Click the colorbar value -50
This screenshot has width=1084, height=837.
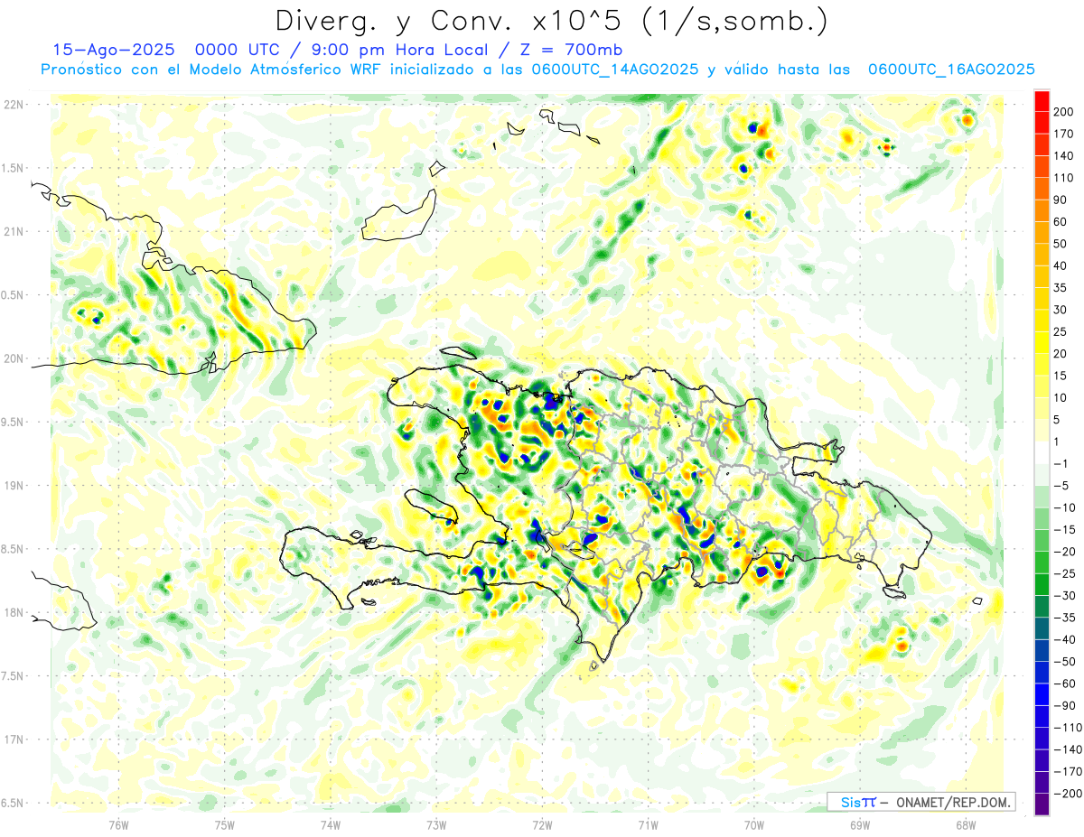coord(1066,662)
